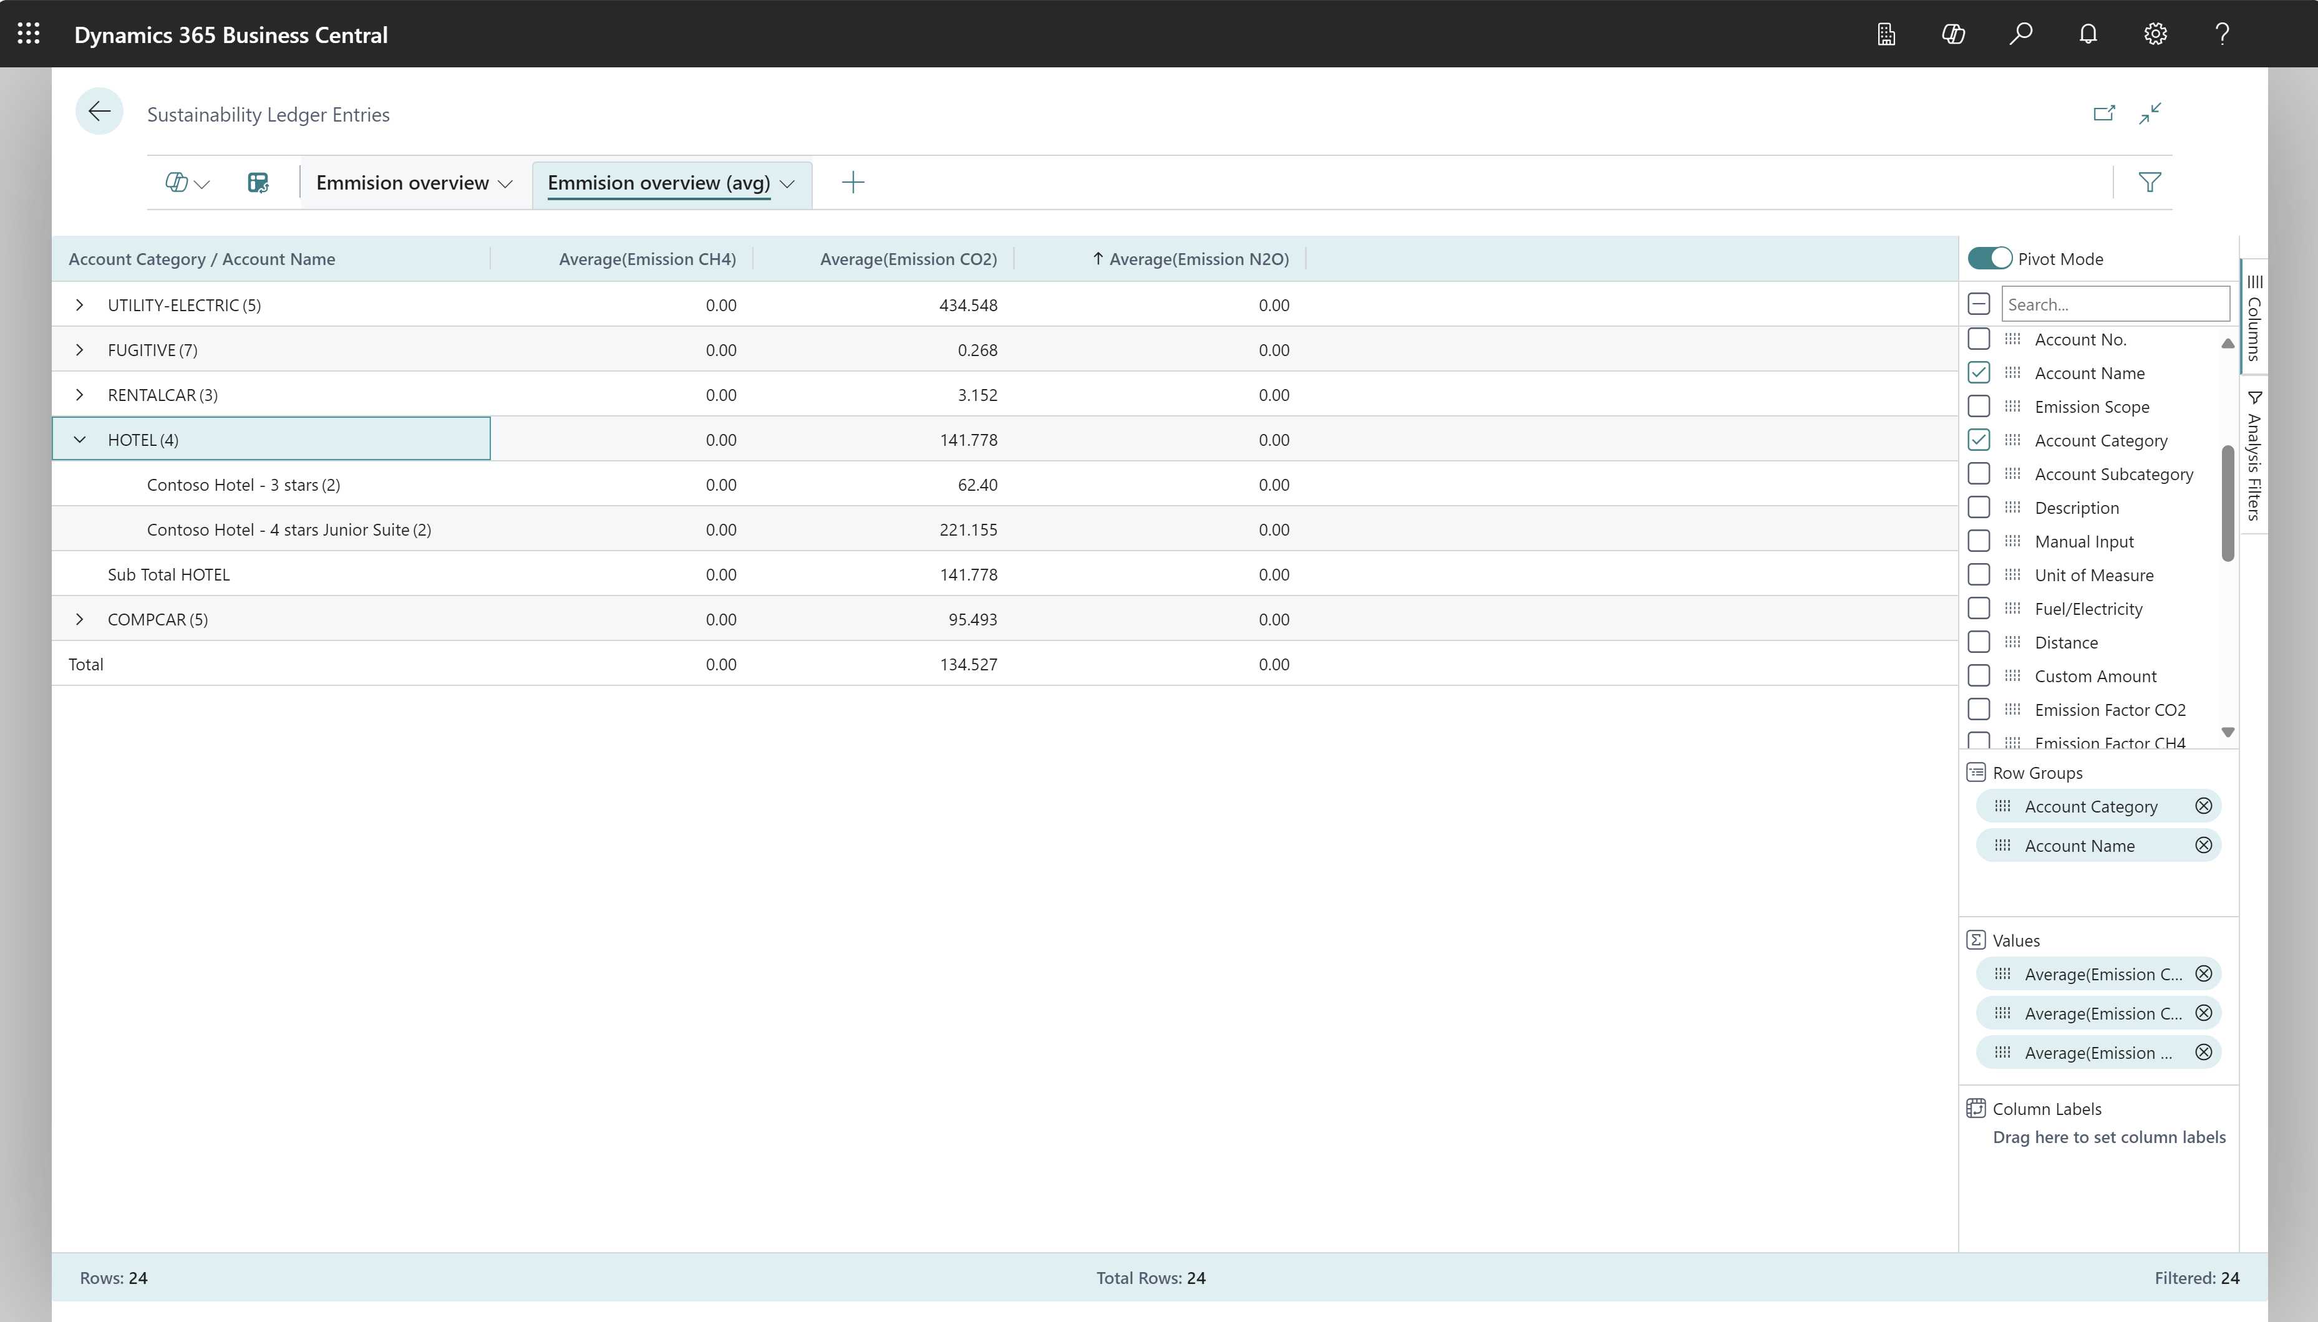Expand the FUGITIVE (7) group row

[x=79, y=350]
